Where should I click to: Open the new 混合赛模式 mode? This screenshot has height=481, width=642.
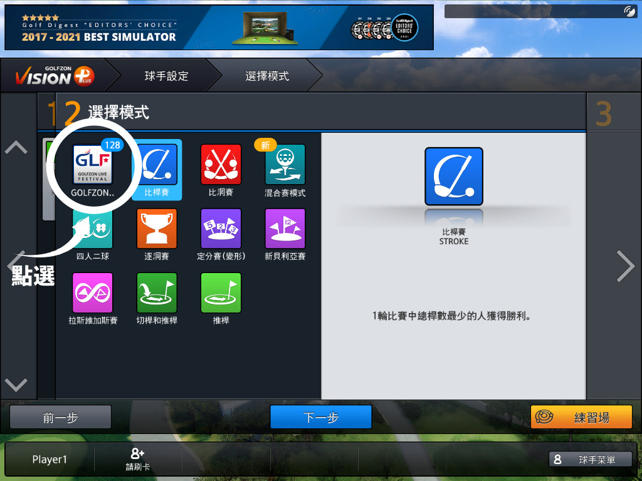tap(285, 165)
